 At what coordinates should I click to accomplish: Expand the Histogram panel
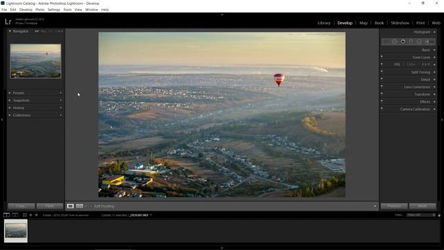[434, 32]
